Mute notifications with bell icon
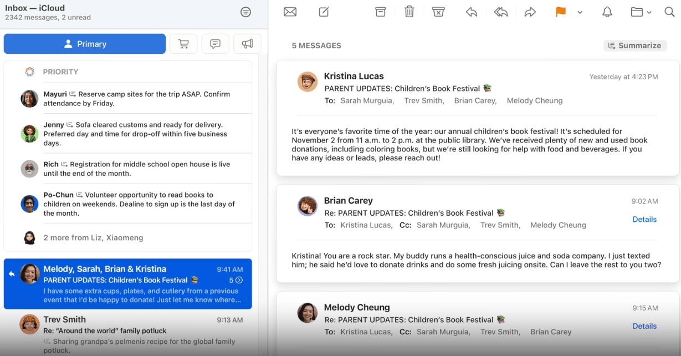 pyautogui.click(x=607, y=12)
